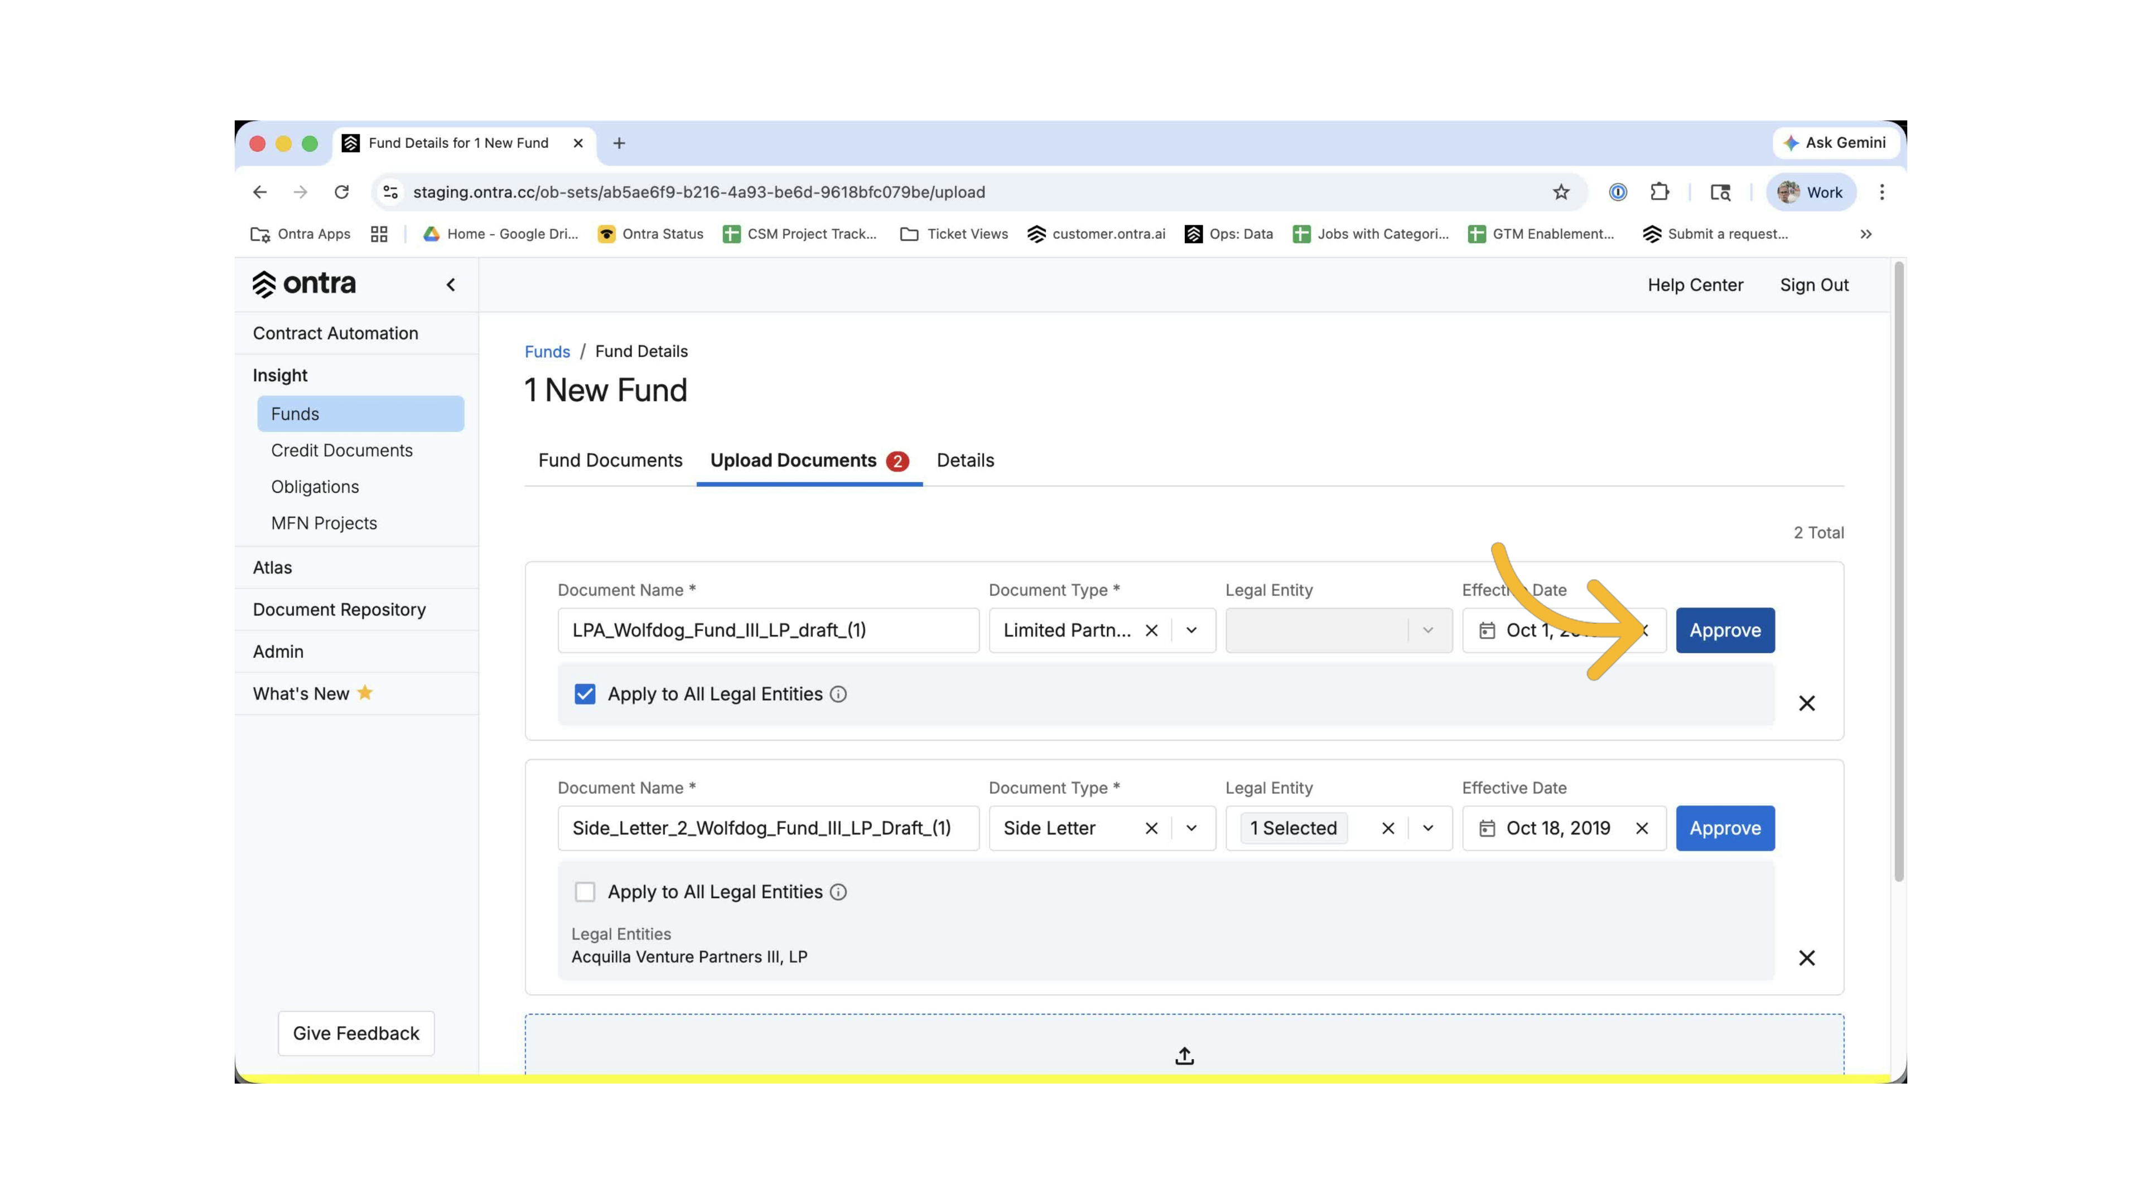Click the page vertical scrollbar
The width and height of the screenshot is (2142, 1204).
[1898, 572]
